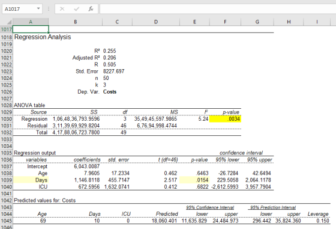The height and width of the screenshot is (229, 336).
Task: Select column F header
Action: pos(225,22)
